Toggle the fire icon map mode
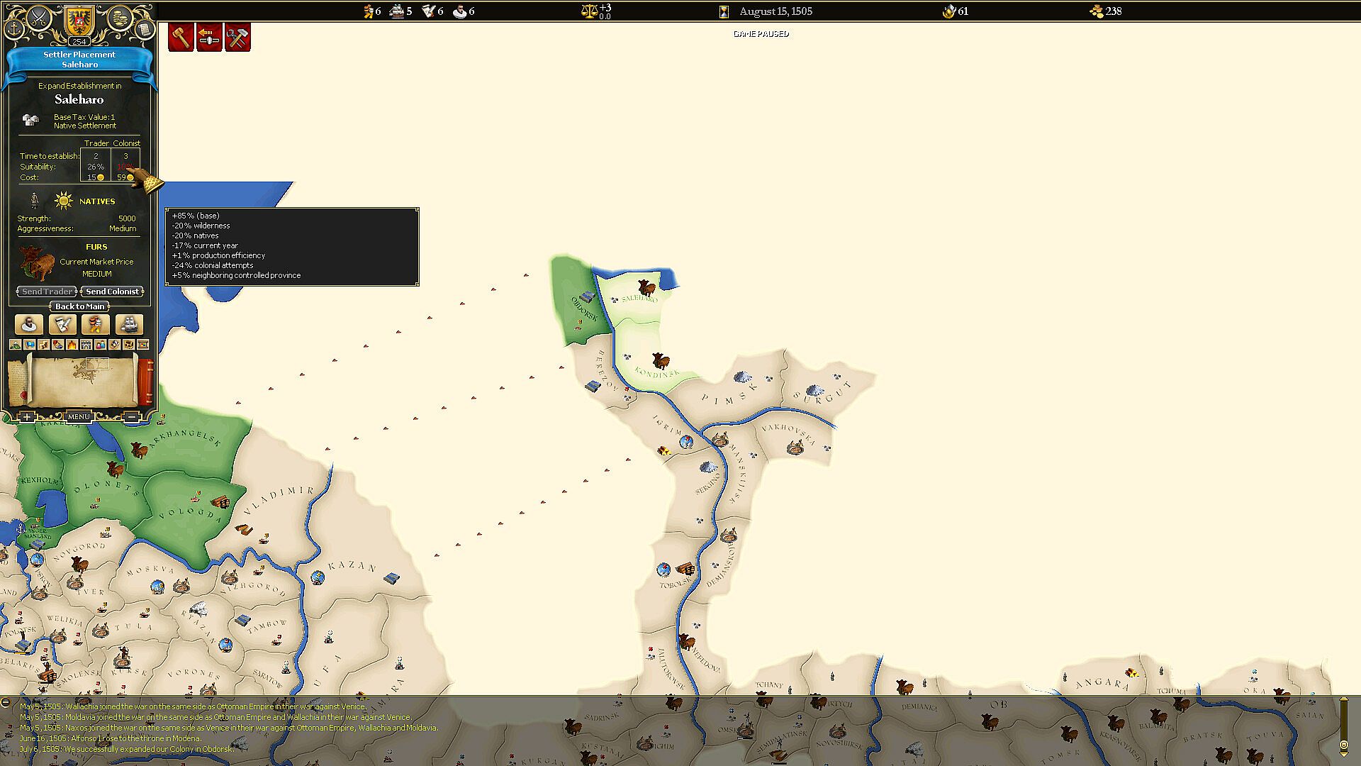The image size is (1361, 766). point(72,345)
